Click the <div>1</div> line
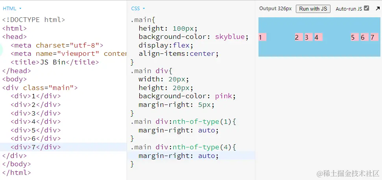Viewport: 382px width, 180px height. point(35,96)
